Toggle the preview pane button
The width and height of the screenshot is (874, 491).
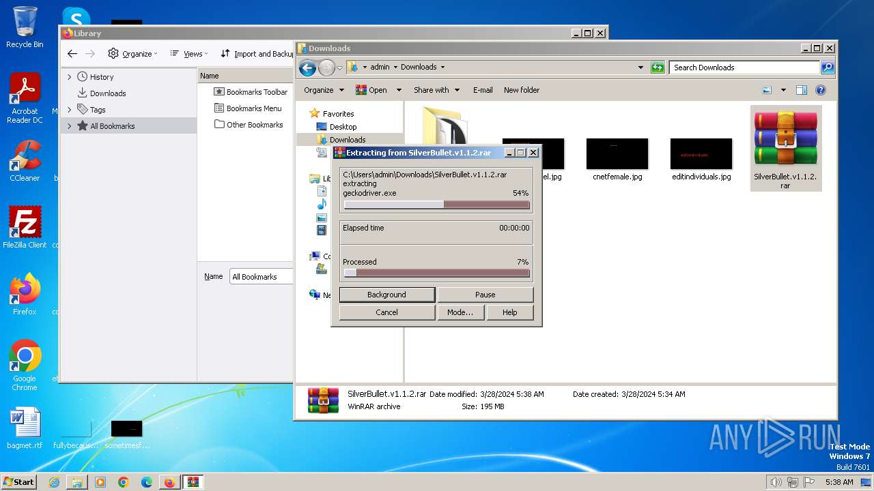[x=802, y=90]
